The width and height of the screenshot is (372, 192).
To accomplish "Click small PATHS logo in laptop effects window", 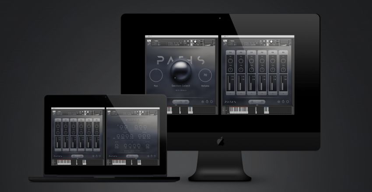I will tap(112, 156).
